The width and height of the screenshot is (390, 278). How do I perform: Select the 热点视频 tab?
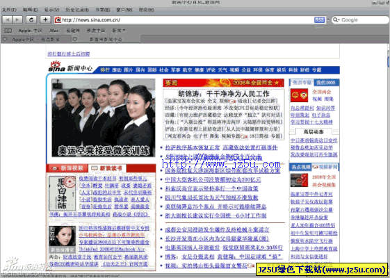(301, 167)
